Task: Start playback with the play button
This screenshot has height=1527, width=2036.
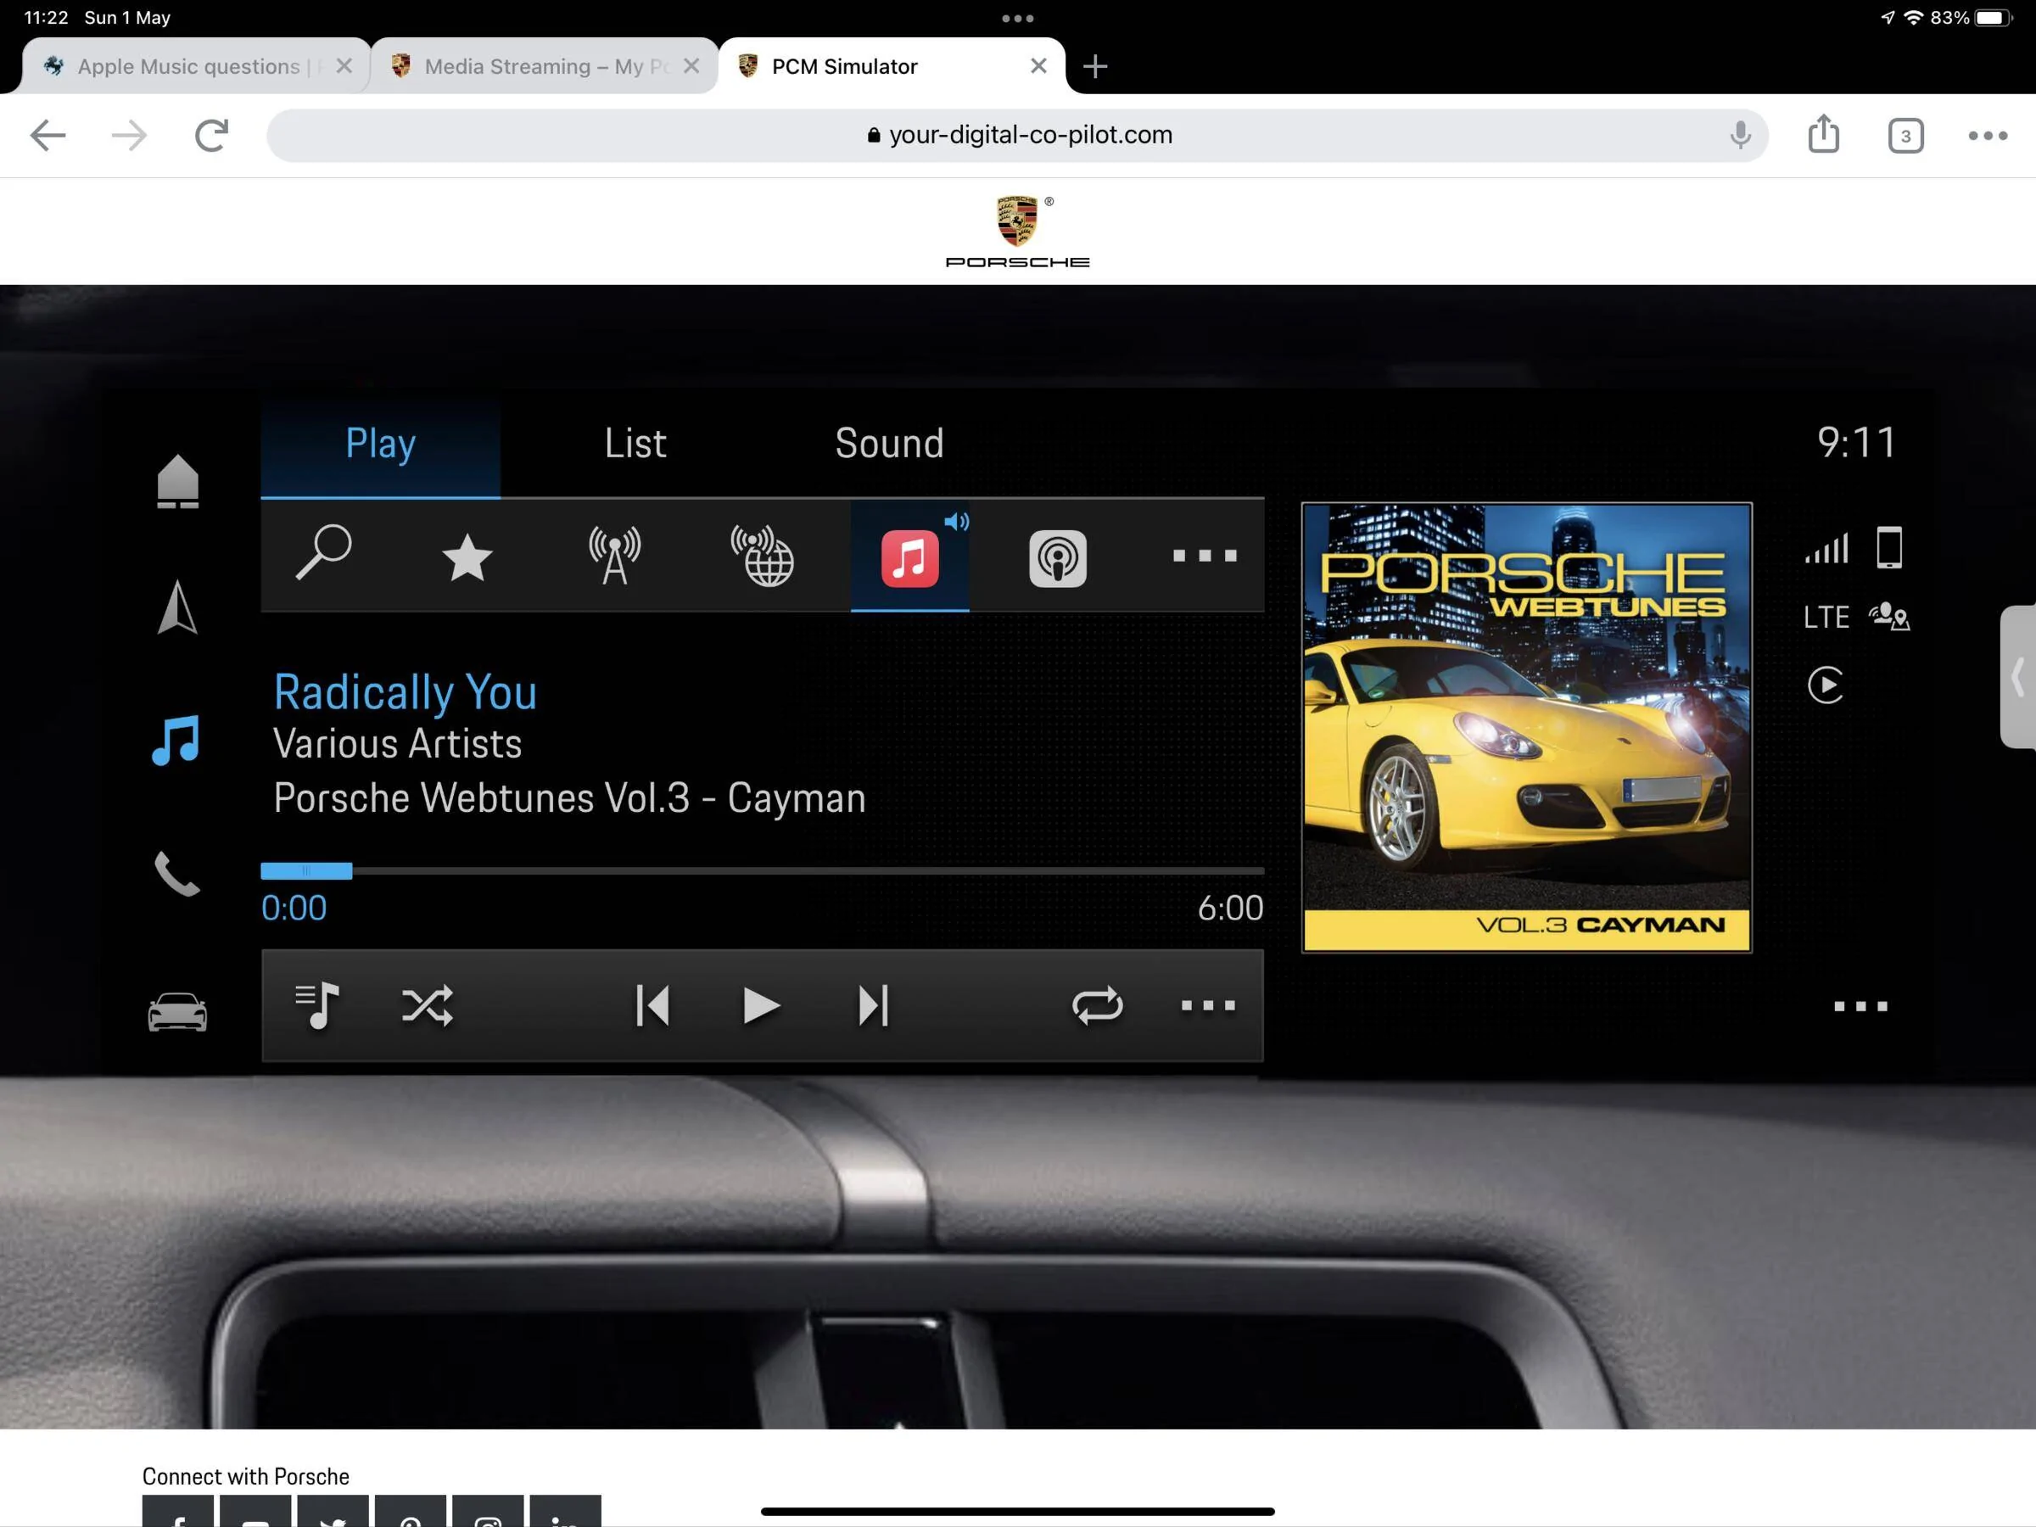Action: pos(761,1006)
